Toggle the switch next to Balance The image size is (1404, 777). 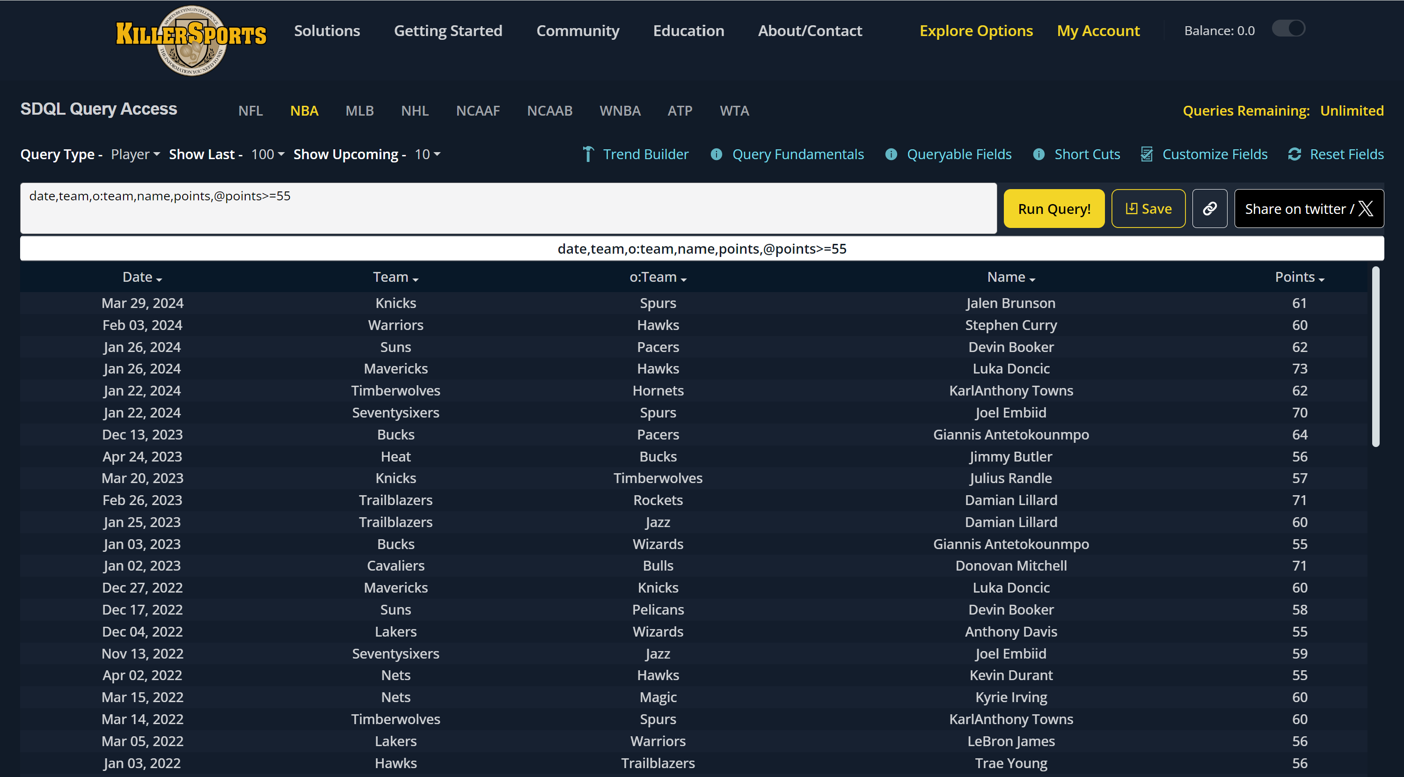(1288, 29)
